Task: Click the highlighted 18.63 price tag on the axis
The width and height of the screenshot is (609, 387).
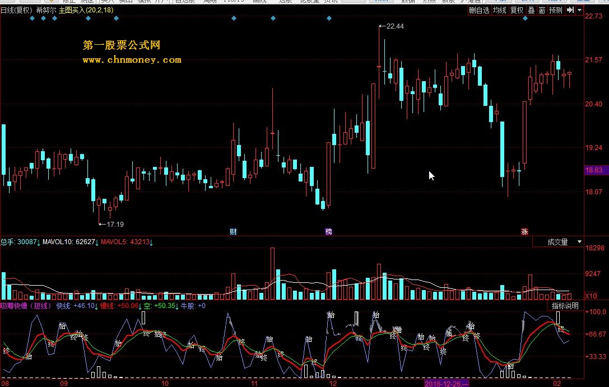Action: tap(596, 170)
